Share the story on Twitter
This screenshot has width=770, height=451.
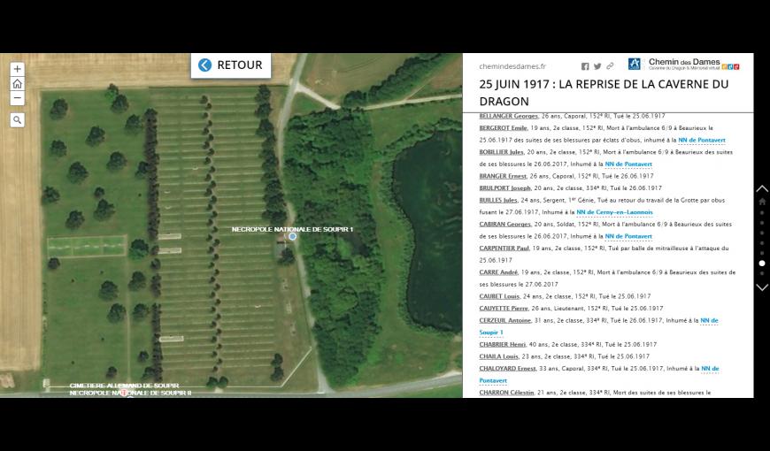pyautogui.click(x=597, y=66)
